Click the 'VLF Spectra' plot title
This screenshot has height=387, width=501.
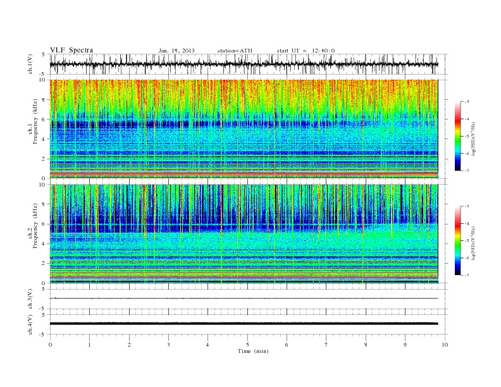(71, 50)
